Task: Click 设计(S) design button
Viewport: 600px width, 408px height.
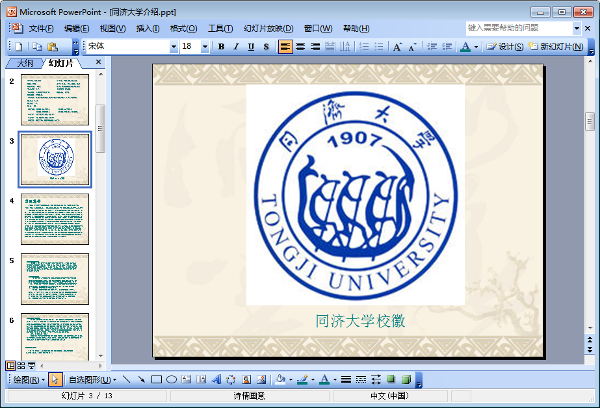Action: coord(505,47)
